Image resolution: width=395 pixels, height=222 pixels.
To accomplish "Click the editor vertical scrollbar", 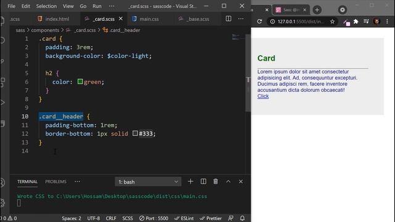I will pos(248,73).
